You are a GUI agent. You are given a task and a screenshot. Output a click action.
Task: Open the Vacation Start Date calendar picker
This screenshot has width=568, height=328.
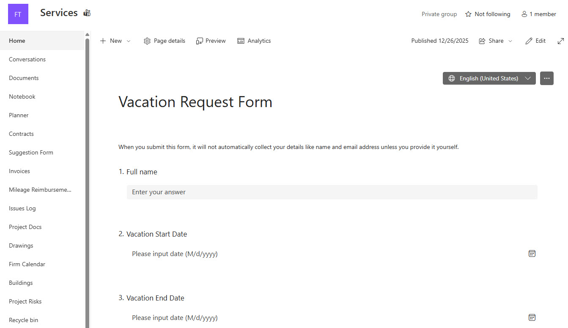[532, 254]
